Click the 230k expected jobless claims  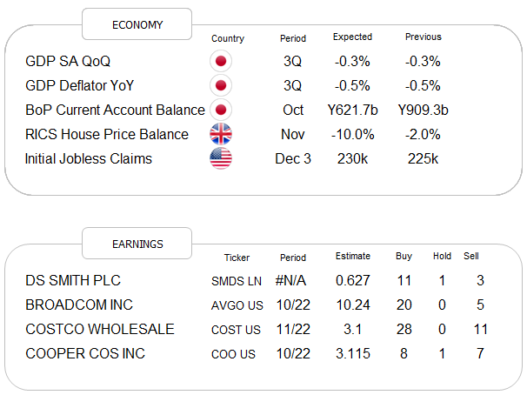(x=352, y=158)
